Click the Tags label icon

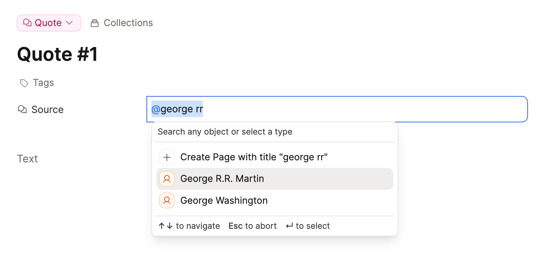(x=24, y=83)
